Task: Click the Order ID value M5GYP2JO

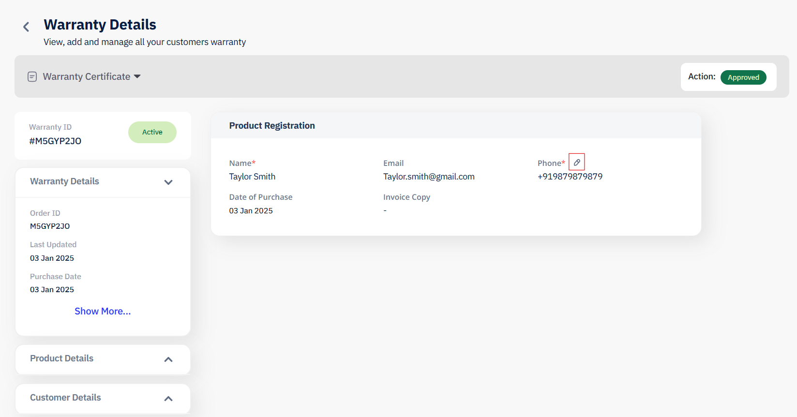Action: tap(50, 226)
